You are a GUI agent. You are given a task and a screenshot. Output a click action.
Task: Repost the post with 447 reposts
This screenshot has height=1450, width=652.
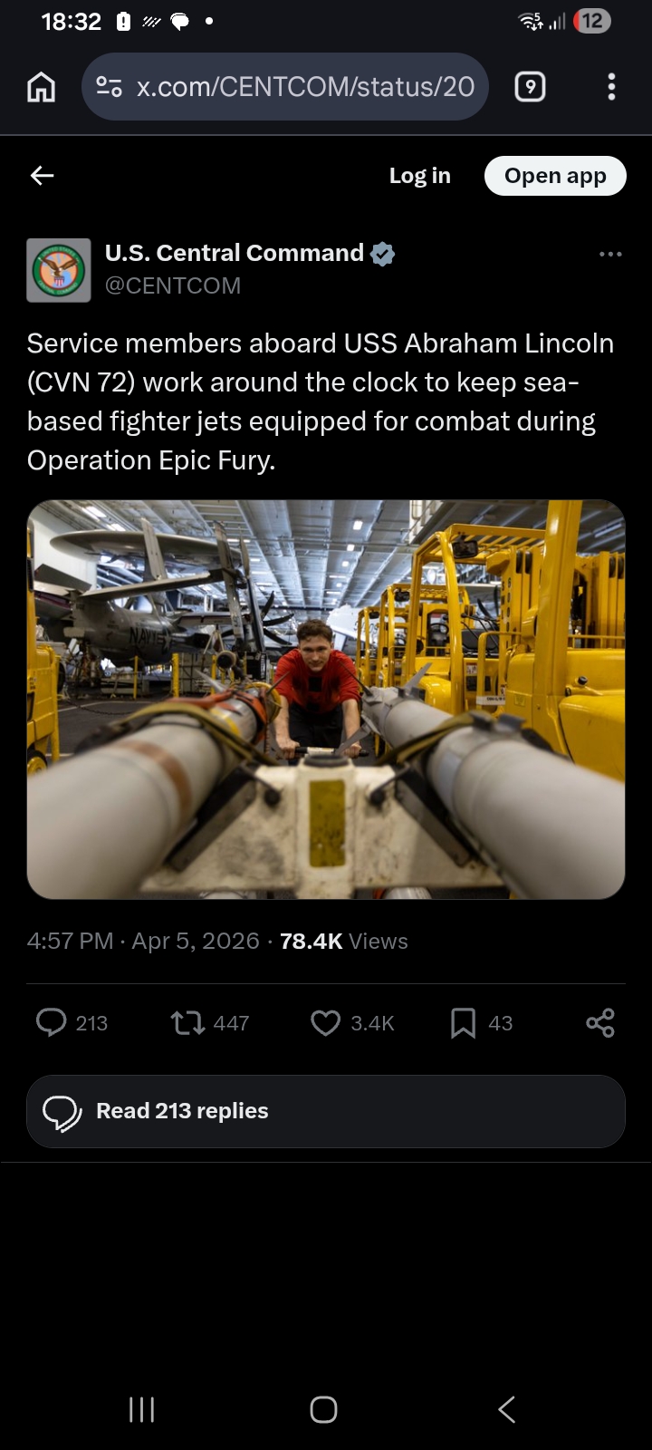coord(188,1023)
